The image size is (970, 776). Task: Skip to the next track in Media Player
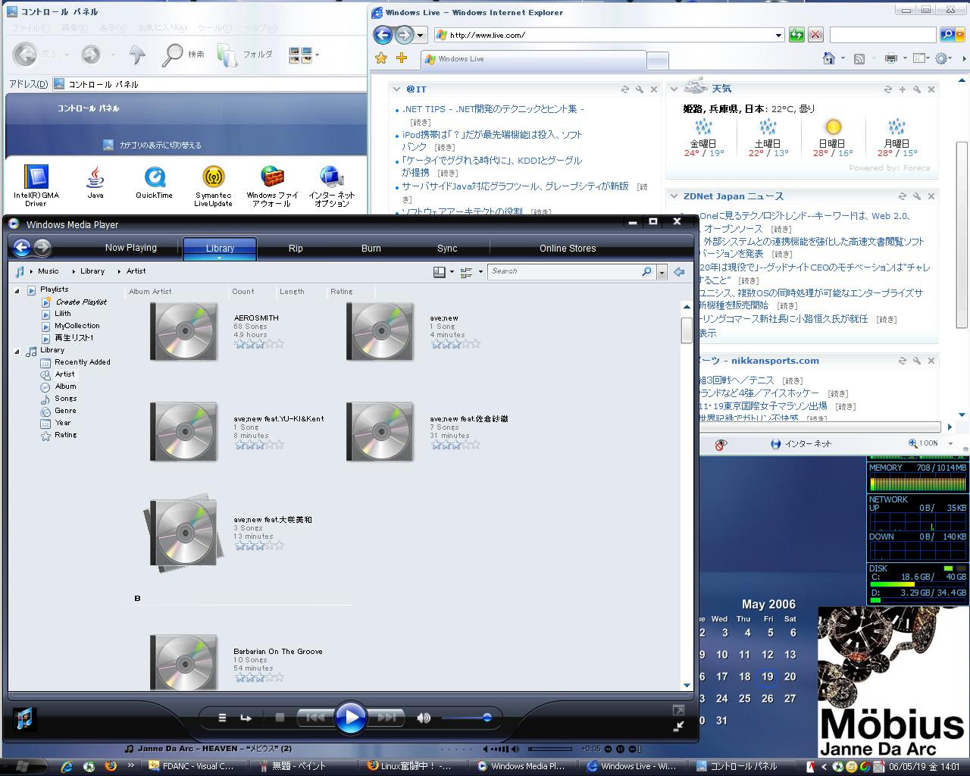pyautogui.click(x=386, y=717)
